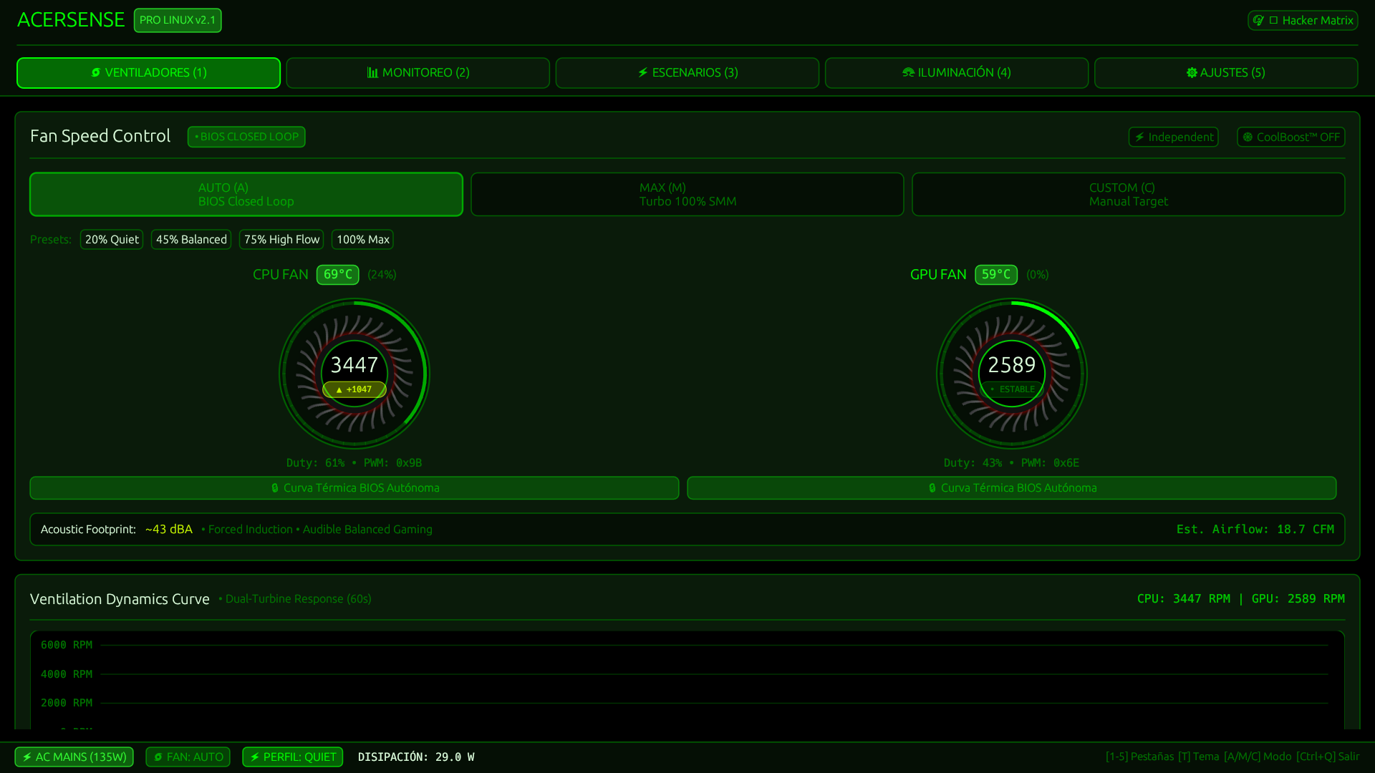Toggle CoolBoost OFF switch
1375x773 pixels.
coord(1290,137)
